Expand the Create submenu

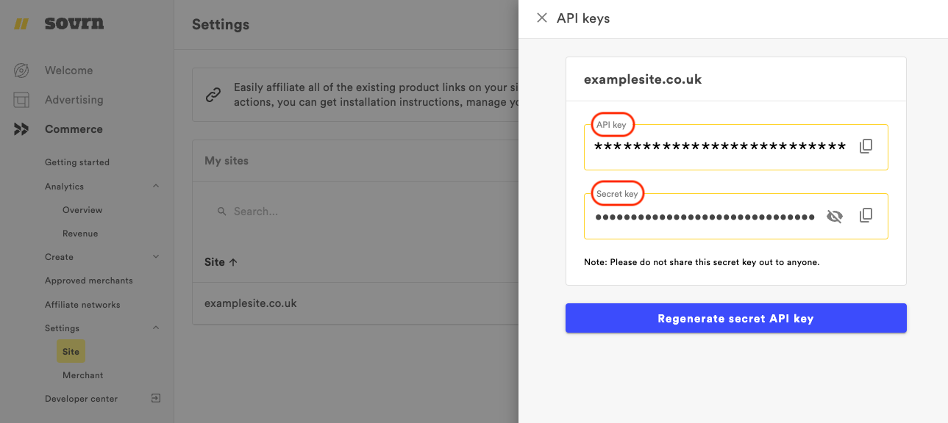pyautogui.click(x=156, y=256)
